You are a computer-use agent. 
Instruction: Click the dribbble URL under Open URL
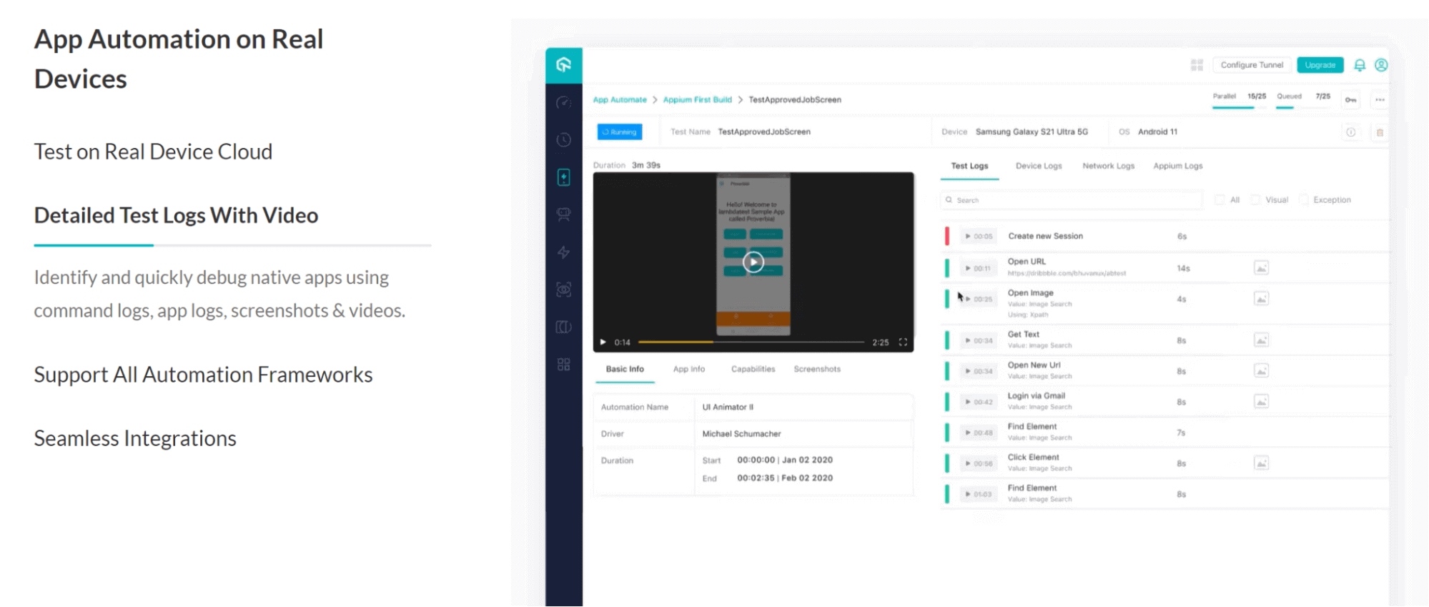pos(1067,274)
